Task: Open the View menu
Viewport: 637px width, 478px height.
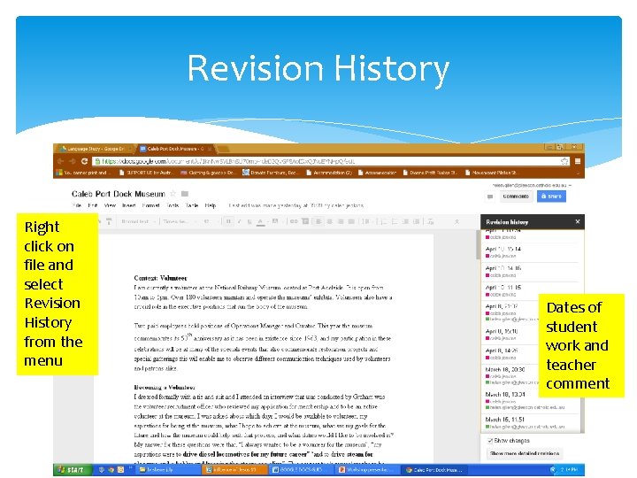Action: (110, 205)
